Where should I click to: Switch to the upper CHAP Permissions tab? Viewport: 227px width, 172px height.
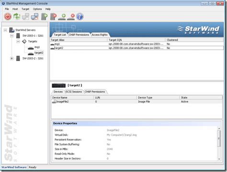79,35
